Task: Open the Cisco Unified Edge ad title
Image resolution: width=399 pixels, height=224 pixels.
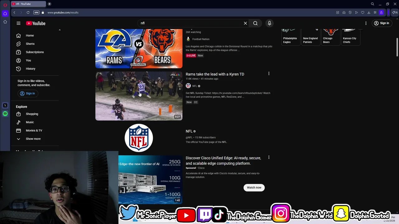Action: [223, 161]
